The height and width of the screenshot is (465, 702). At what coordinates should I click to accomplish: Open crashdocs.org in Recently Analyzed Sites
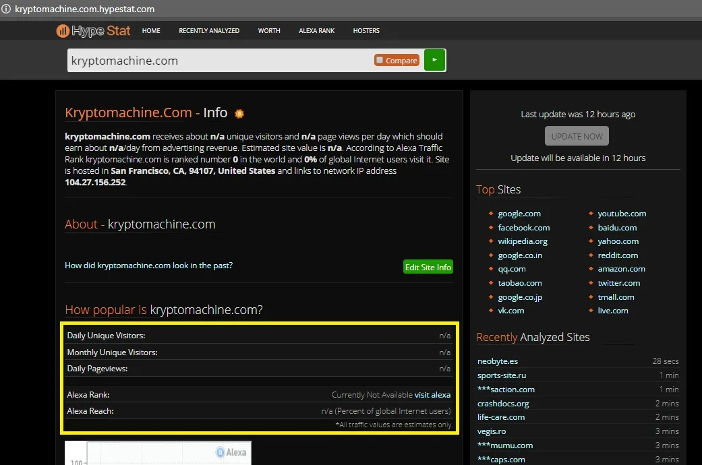503,404
